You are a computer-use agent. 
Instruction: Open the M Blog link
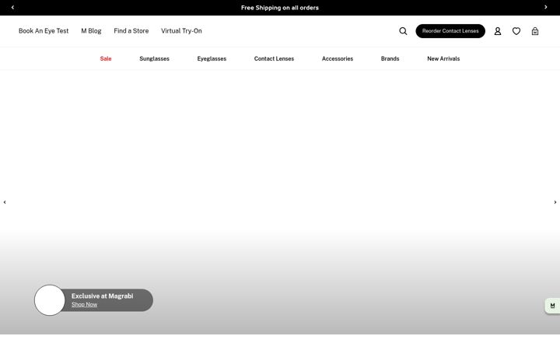coord(91,31)
